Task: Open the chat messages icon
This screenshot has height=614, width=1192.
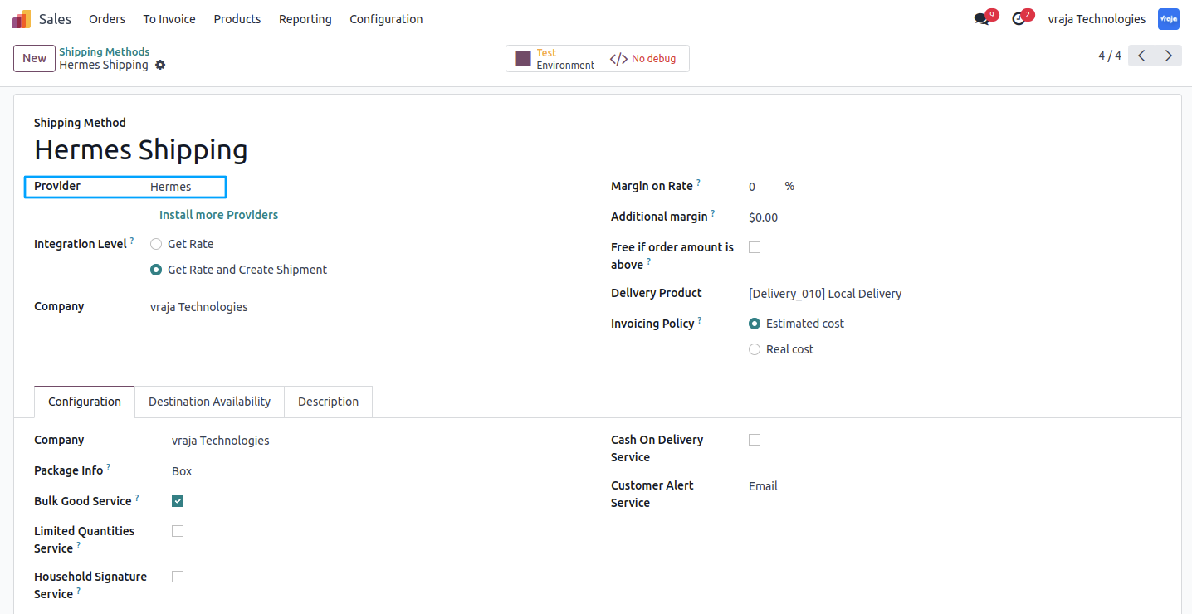Action: [982, 19]
